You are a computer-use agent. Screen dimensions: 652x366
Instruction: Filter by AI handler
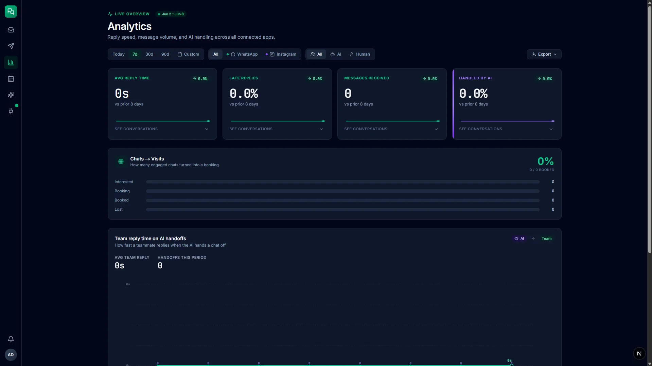tap(336, 54)
